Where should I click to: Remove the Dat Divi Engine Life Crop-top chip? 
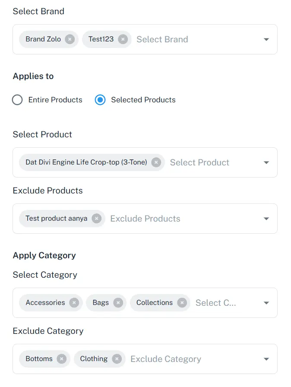pyautogui.click(x=155, y=162)
